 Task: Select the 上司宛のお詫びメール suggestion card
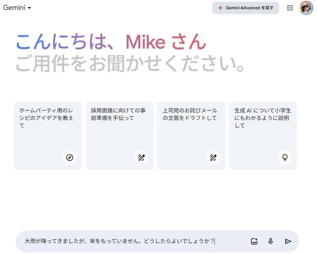pyautogui.click(x=191, y=136)
